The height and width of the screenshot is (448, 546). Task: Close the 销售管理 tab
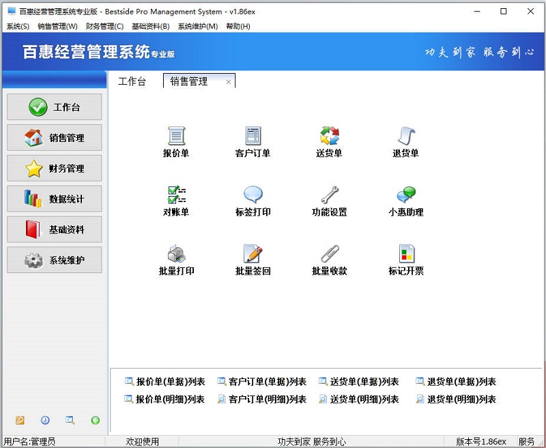229,81
